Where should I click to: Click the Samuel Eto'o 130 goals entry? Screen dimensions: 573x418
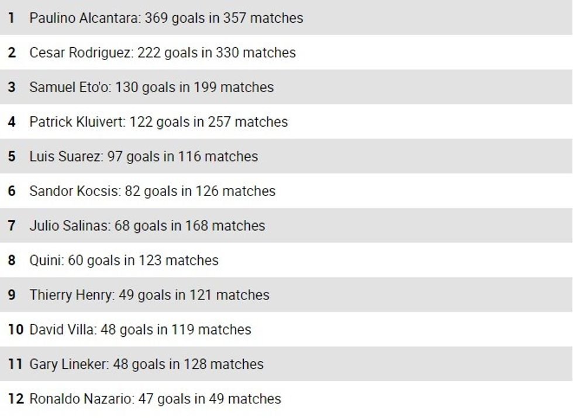(x=151, y=87)
